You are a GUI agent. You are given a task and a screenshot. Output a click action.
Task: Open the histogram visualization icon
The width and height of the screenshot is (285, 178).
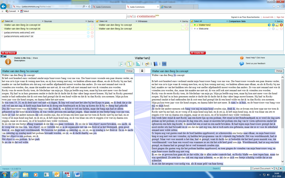(x=138, y=64)
